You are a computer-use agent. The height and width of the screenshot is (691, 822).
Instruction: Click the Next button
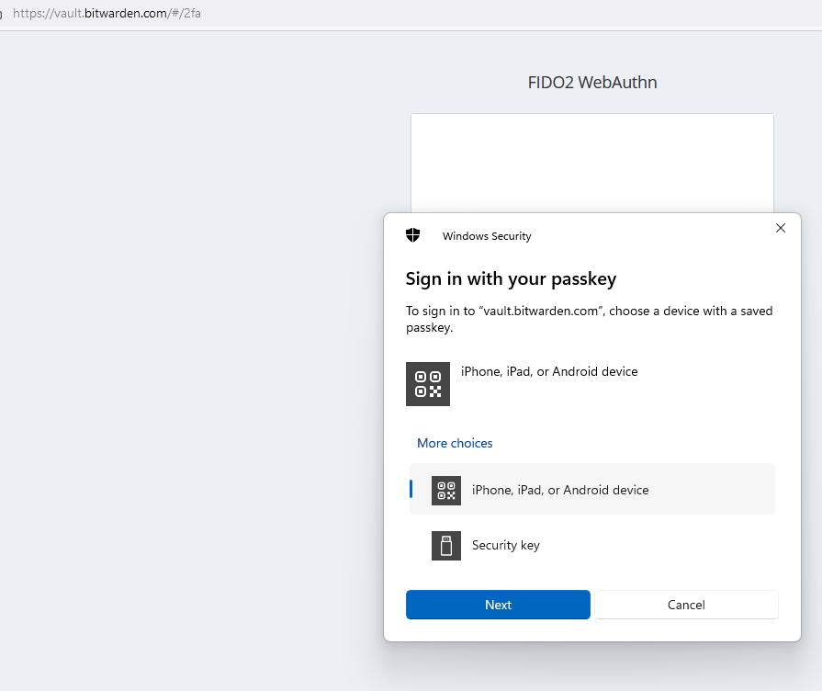(498, 605)
